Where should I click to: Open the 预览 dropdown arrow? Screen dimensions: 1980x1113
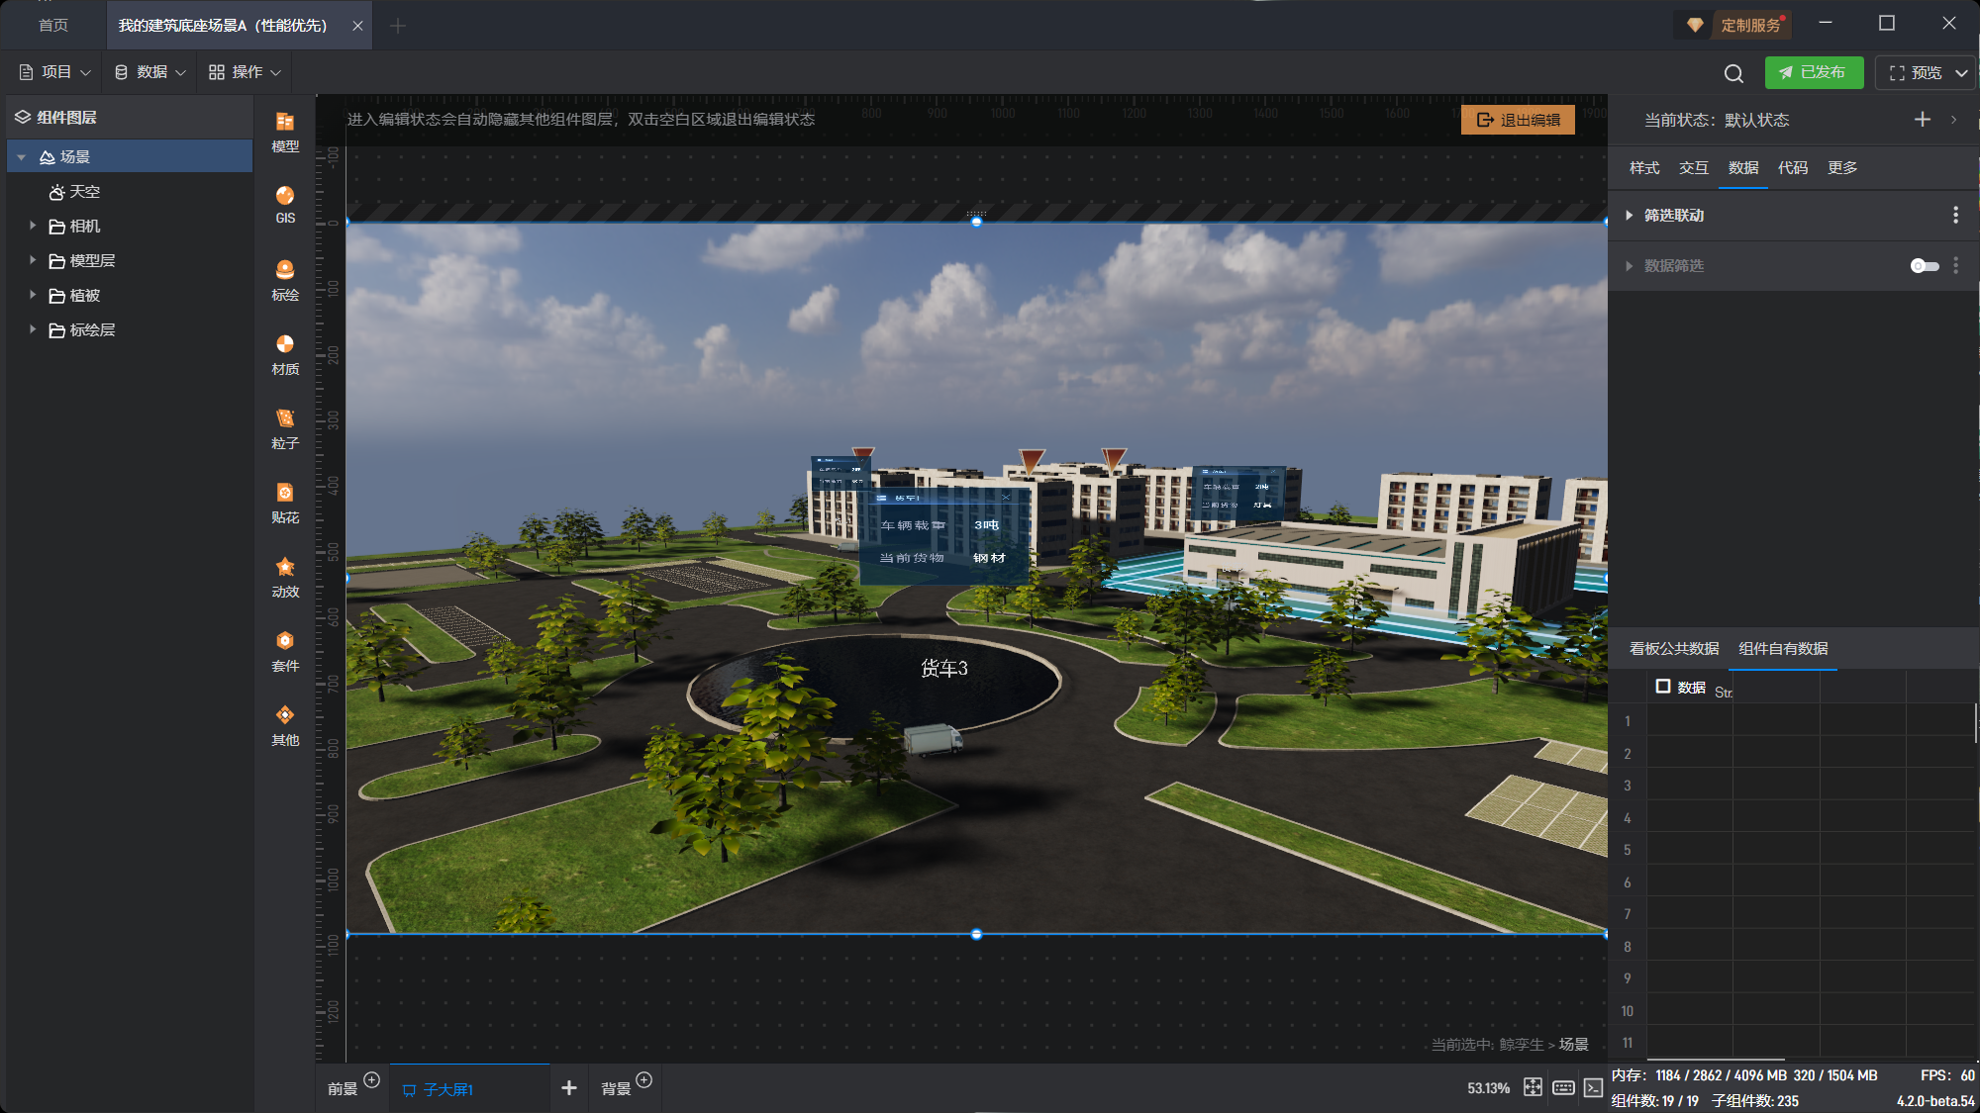[1961, 73]
